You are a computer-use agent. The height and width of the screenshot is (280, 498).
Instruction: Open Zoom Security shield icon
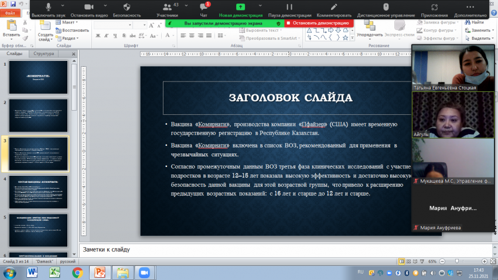click(x=127, y=7)
